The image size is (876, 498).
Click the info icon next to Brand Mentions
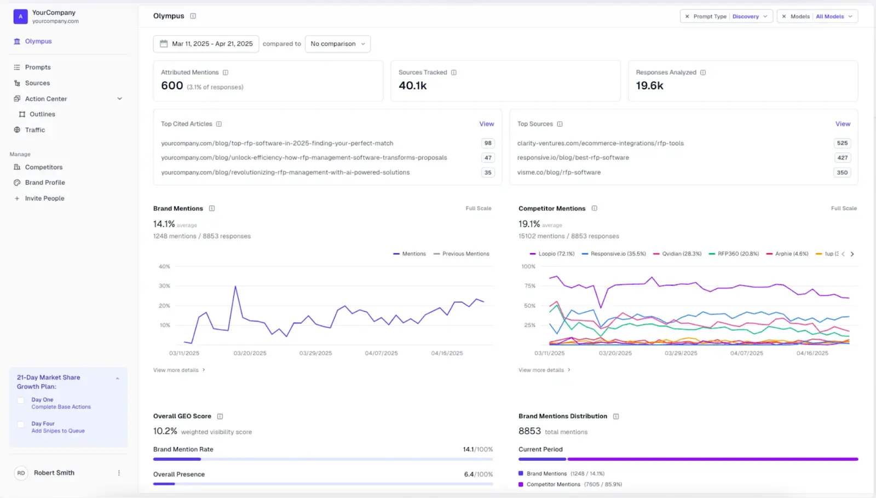click(x=212, y=209)
